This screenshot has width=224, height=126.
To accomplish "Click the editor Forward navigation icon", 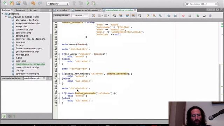I will coord(105,15).
